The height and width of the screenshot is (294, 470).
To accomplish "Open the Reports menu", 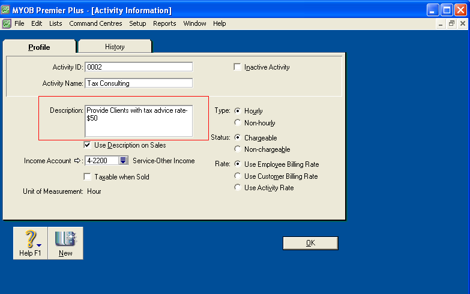I will pos(164,23).
